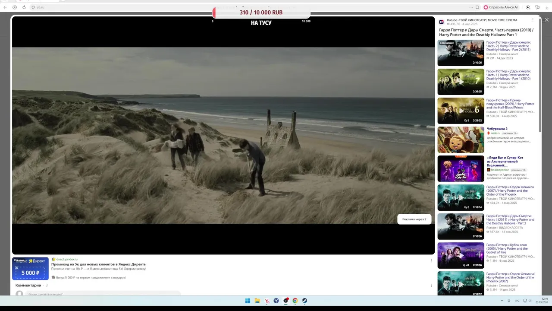Open the Чебурашка 2 ad thumbnail
Viewport: 552px width, 311px height.
[461, 140]
